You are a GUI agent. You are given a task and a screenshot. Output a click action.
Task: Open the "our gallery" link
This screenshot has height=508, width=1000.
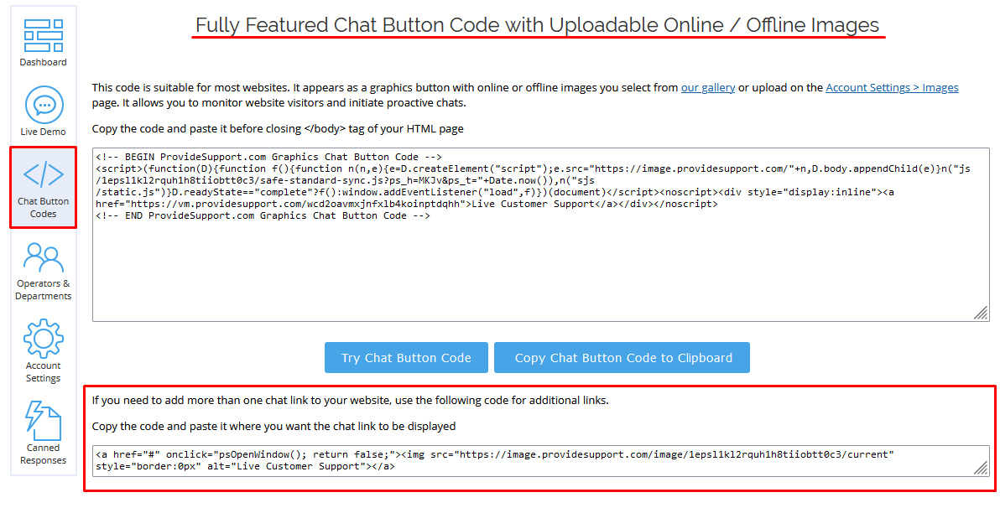pos(707,87)
